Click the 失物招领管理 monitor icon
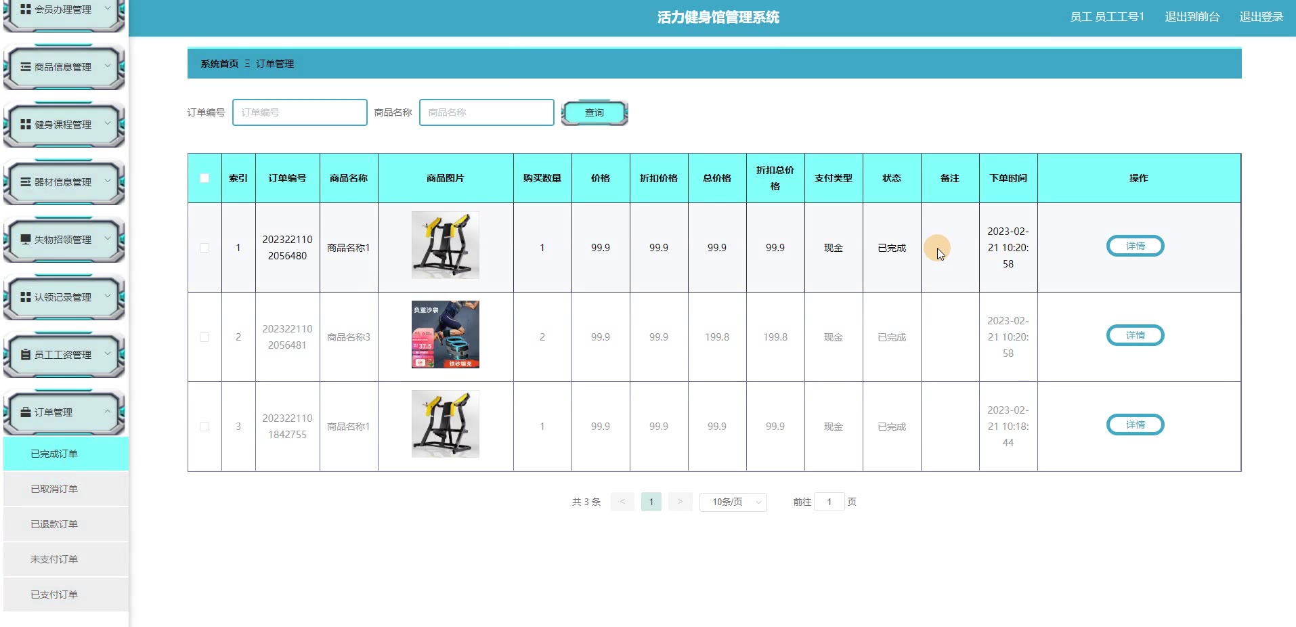Screen dimensions: 1296x627 (26, 240)
